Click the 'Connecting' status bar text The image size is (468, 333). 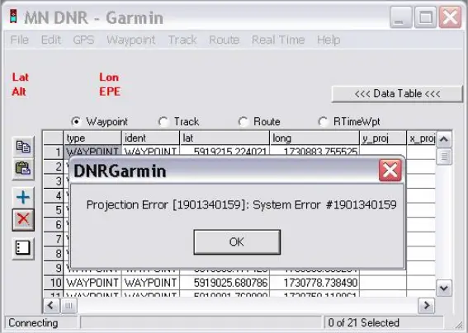33,322
